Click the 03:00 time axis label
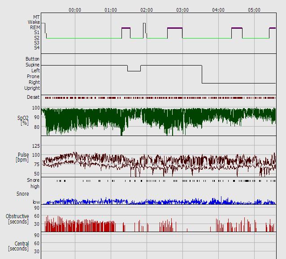The height and width of the screenshot is (259, 286). (x=182, y=10)
